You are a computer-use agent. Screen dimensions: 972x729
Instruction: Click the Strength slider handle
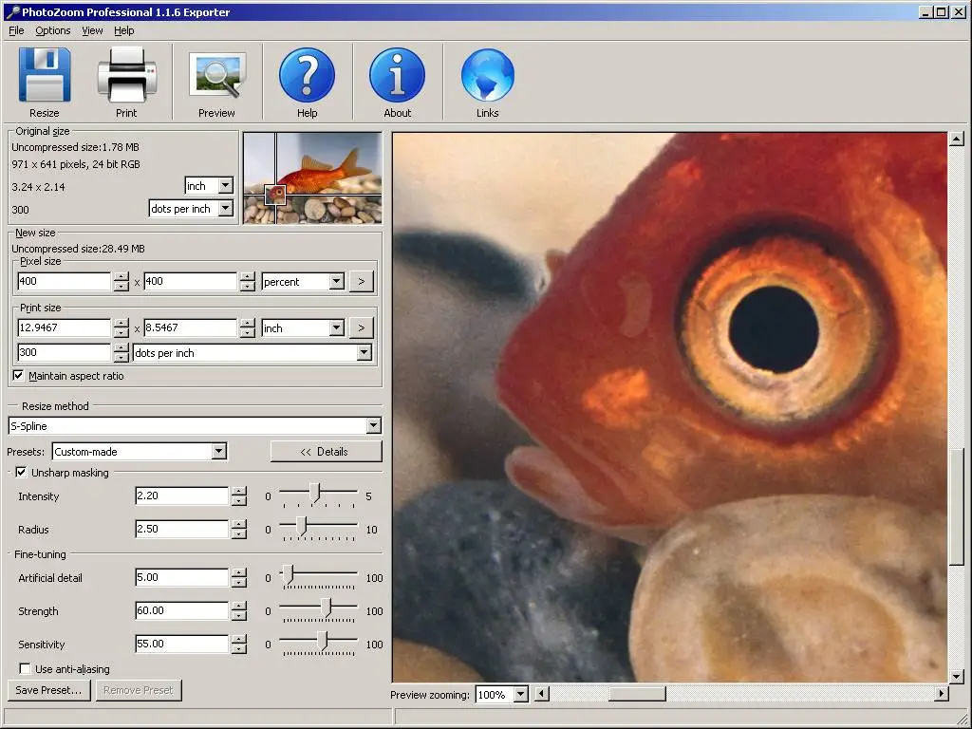(x=329, y=608)
